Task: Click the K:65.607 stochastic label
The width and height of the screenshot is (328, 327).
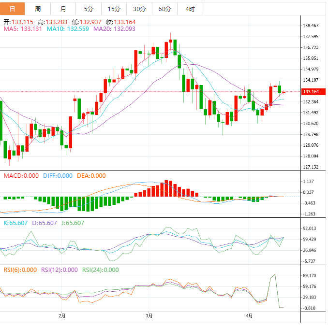Action: click(x=16, y=223)
